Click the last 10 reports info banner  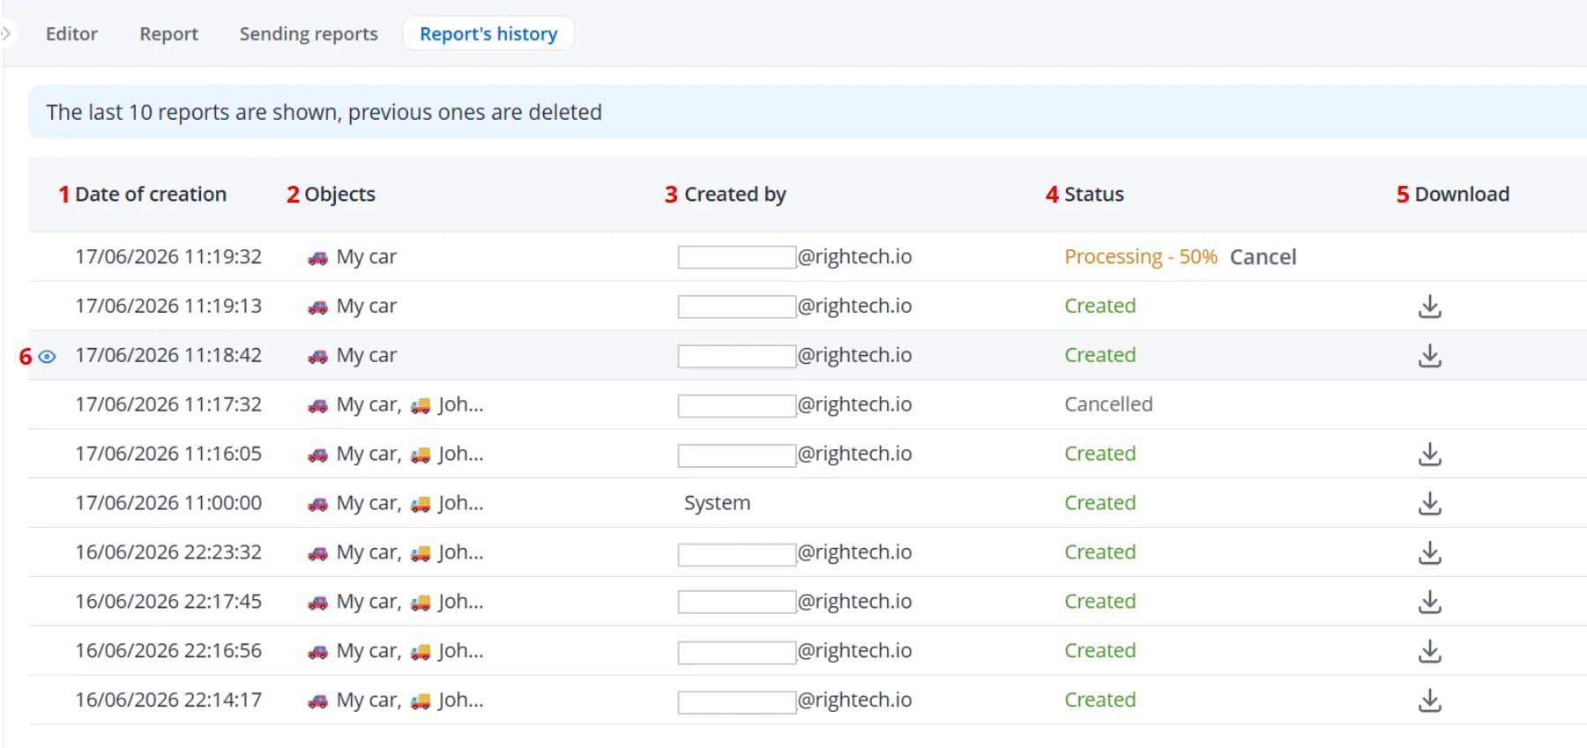pos(808,112)
